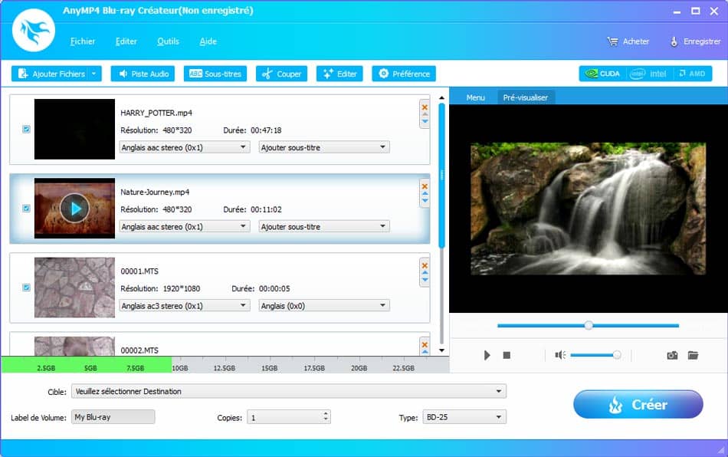Uncheck the 00001.MTS video
Screen dimensions: 728x457
[26, 287]
